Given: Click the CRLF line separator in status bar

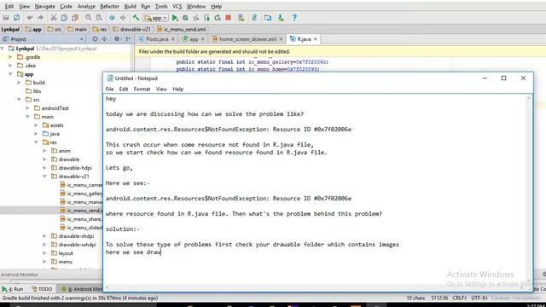Looking at the screenshot, I should [x=460, y=298].
